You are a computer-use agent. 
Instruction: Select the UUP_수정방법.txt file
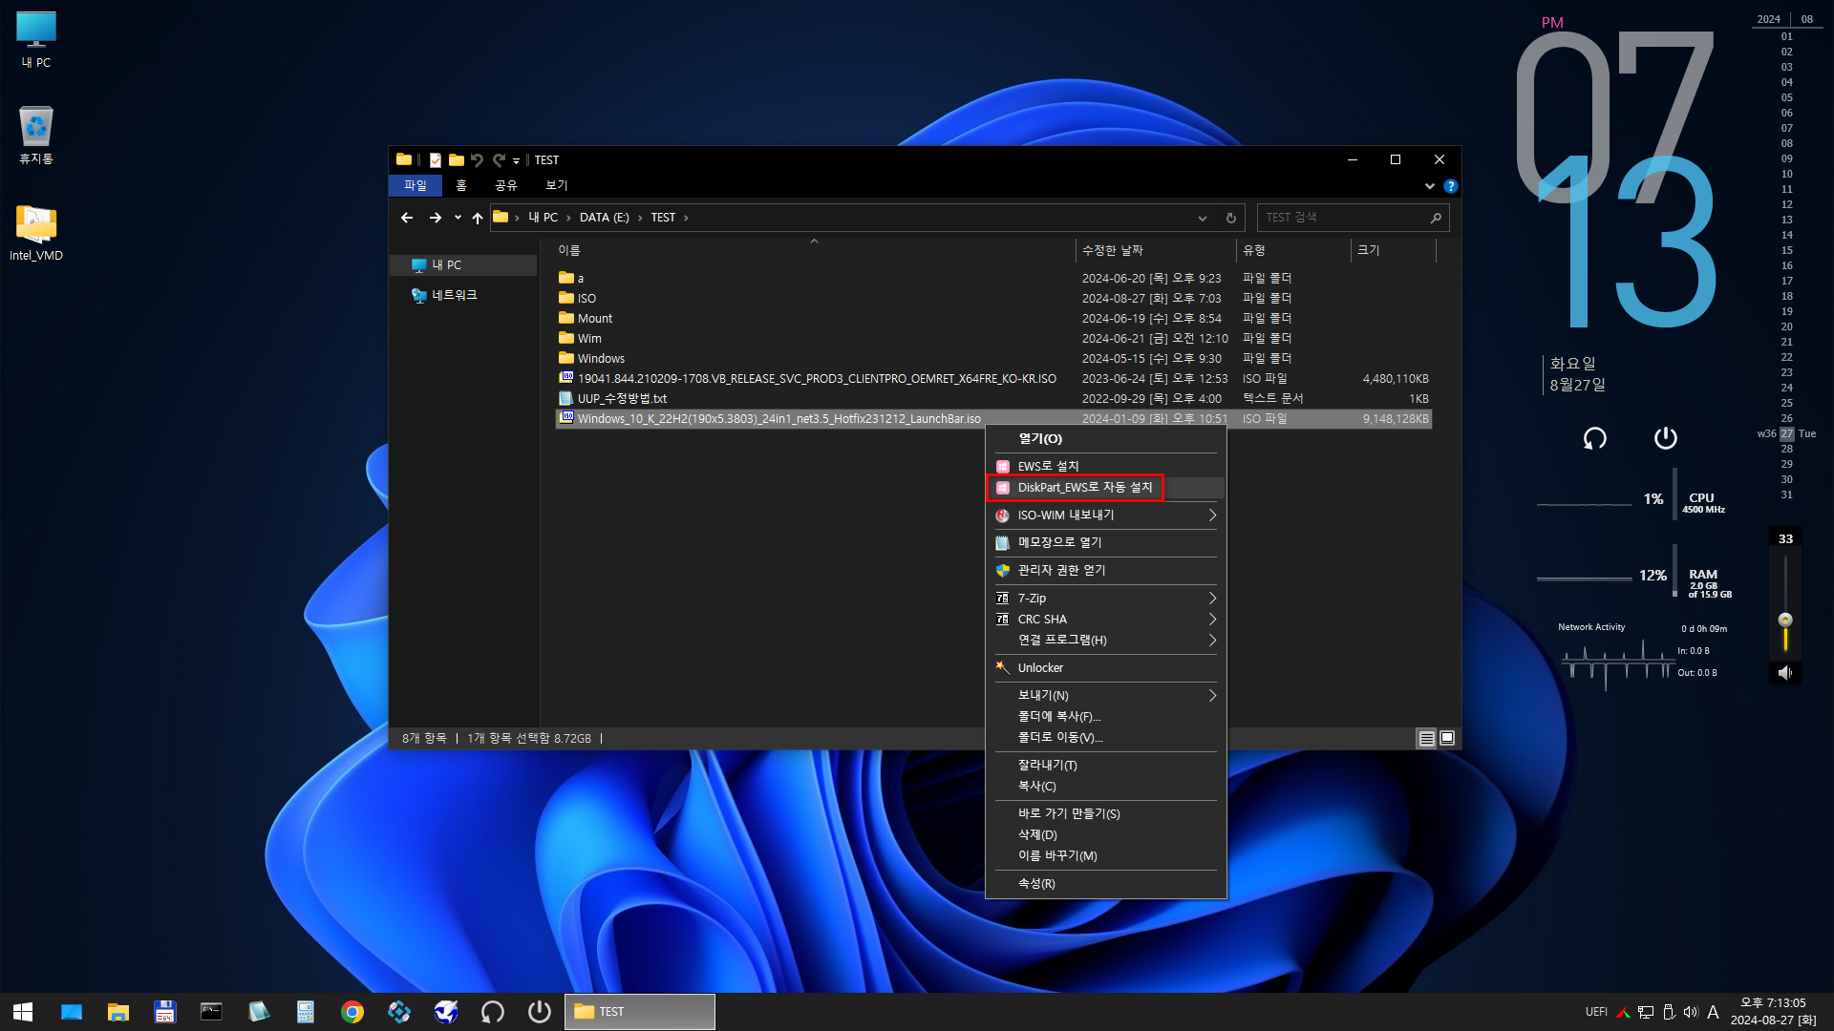[993, 399]
